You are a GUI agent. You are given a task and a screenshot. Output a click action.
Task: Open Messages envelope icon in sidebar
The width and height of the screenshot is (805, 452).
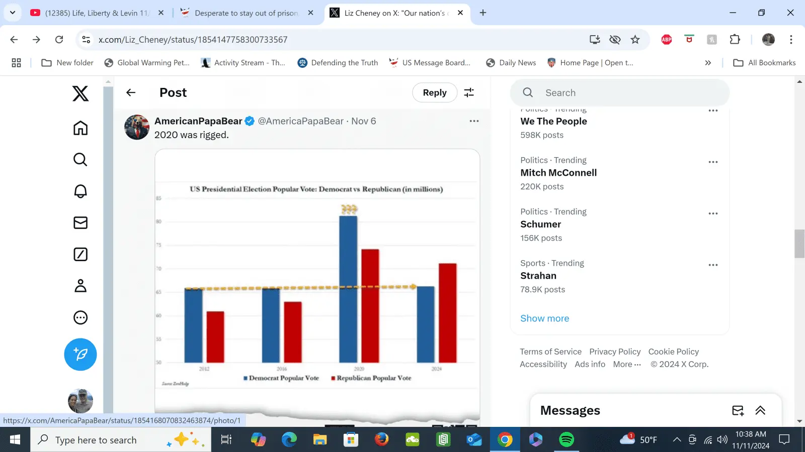click(x=80, y=222)
